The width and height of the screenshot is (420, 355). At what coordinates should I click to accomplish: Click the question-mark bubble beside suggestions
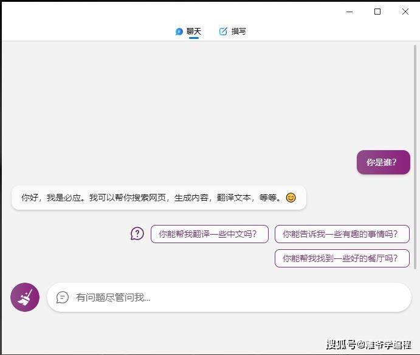(137, 233)
